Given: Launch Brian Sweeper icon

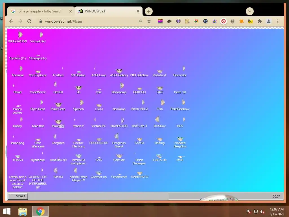Looking at the screenshot, I should (139, 159).
